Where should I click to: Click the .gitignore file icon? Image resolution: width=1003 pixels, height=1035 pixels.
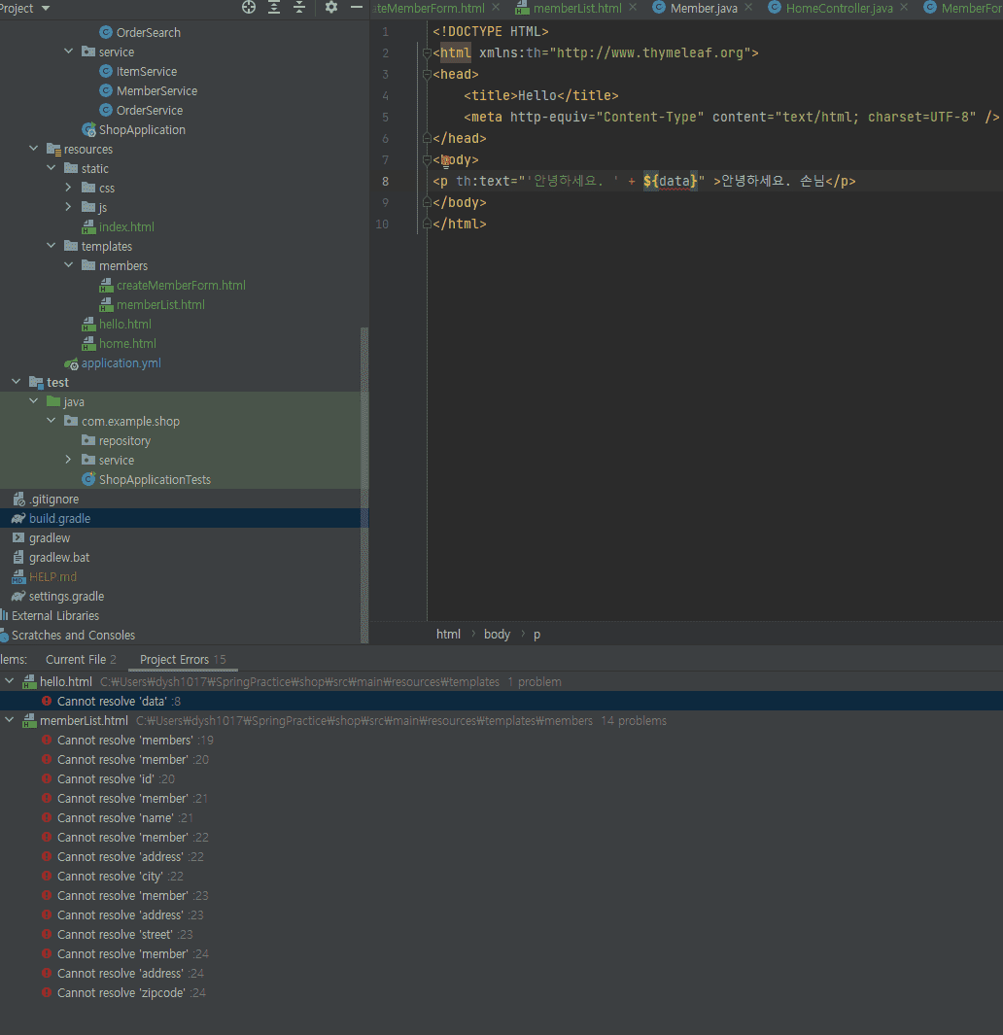tap(18, 499)
